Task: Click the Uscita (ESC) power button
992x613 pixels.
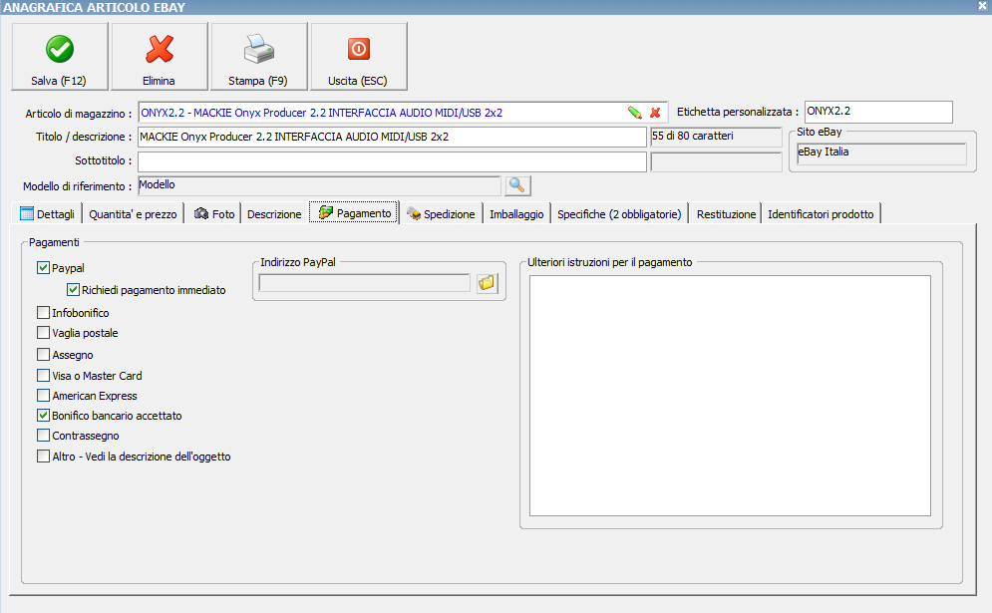Action: [359, 57]
